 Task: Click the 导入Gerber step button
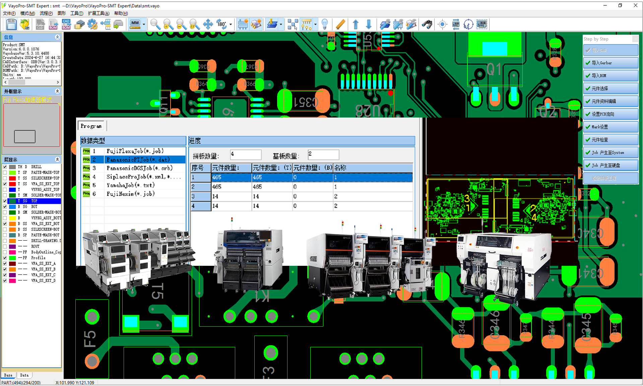[610, 63]
